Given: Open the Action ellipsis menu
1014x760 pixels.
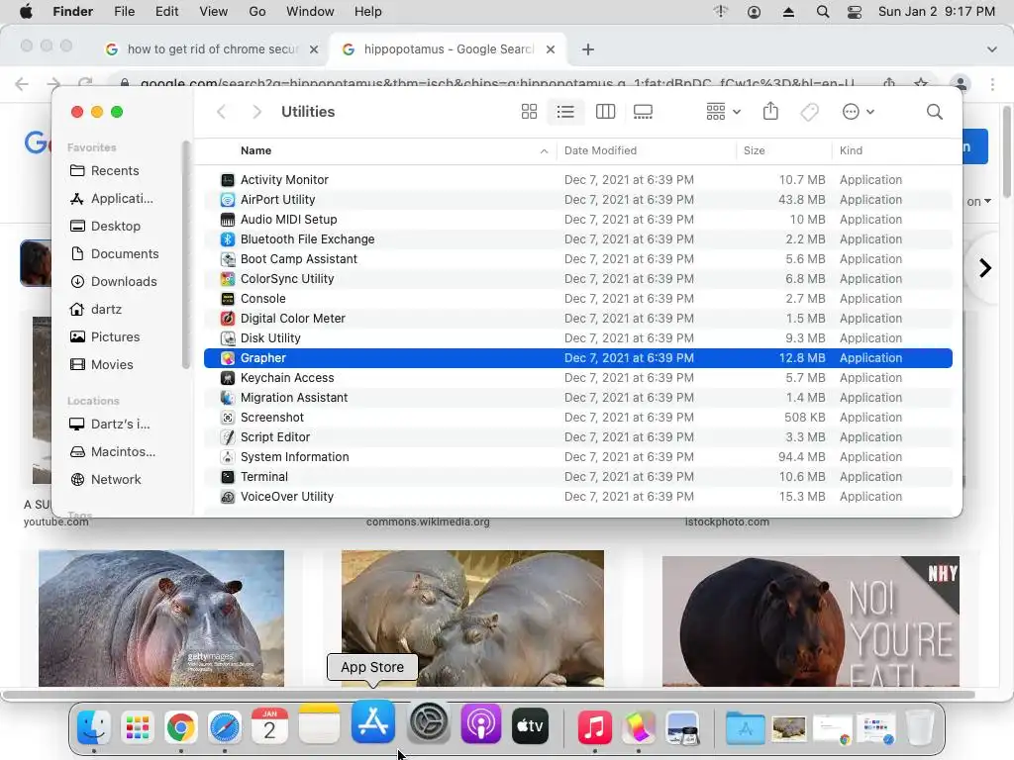Looking at the screenshot, I should [x=859, y=112].
